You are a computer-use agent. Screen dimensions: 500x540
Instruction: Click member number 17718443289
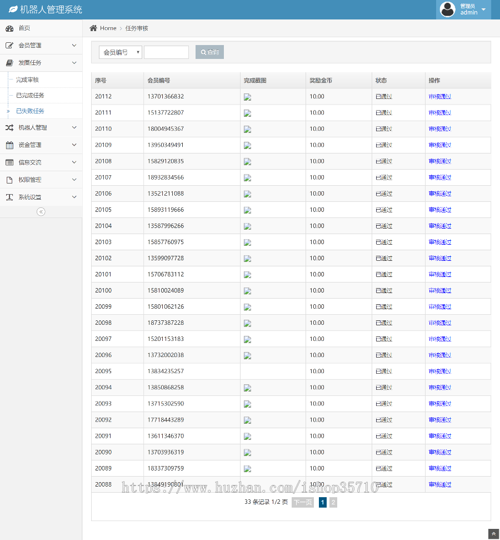click(x=166, y=420)
